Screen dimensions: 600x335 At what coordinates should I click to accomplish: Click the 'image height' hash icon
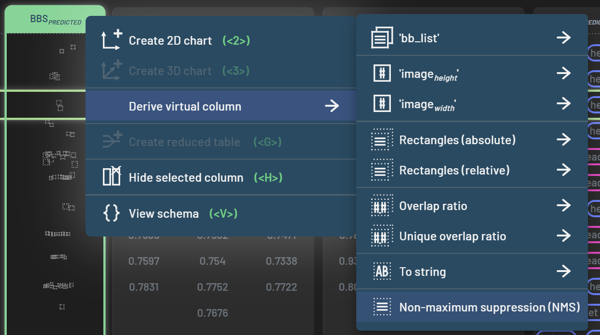(x=382, y=74)
